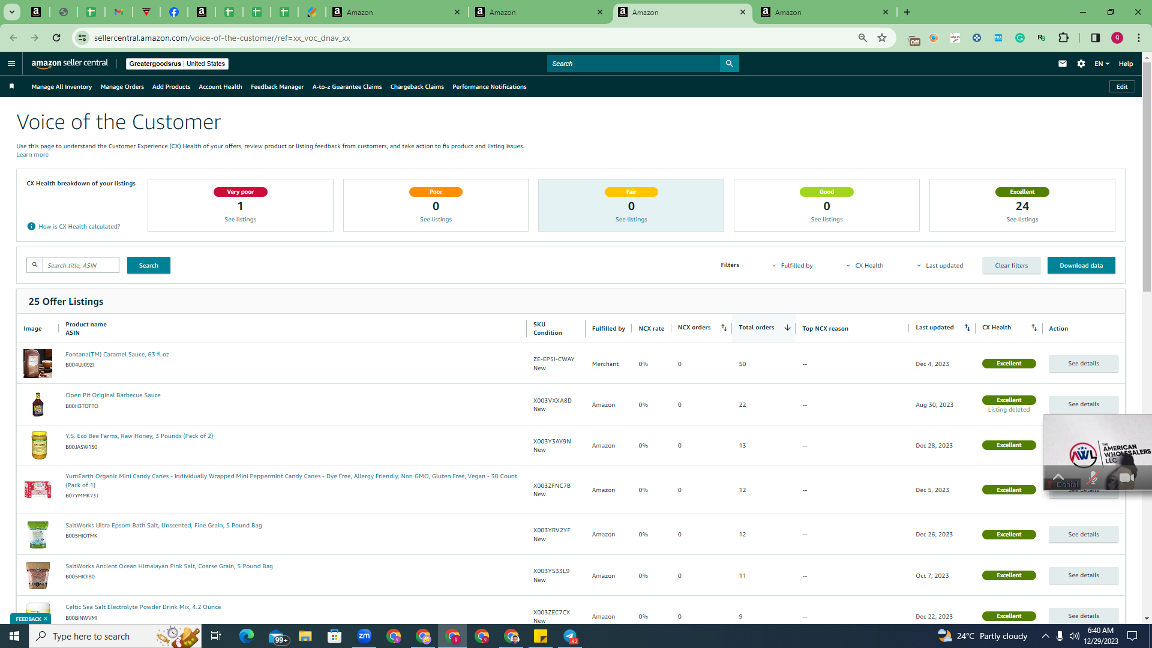Screen dimensions: 1152x648
Task: Click the Fontana Caramel Sauce product thumbnail
Action: (38, 364)
